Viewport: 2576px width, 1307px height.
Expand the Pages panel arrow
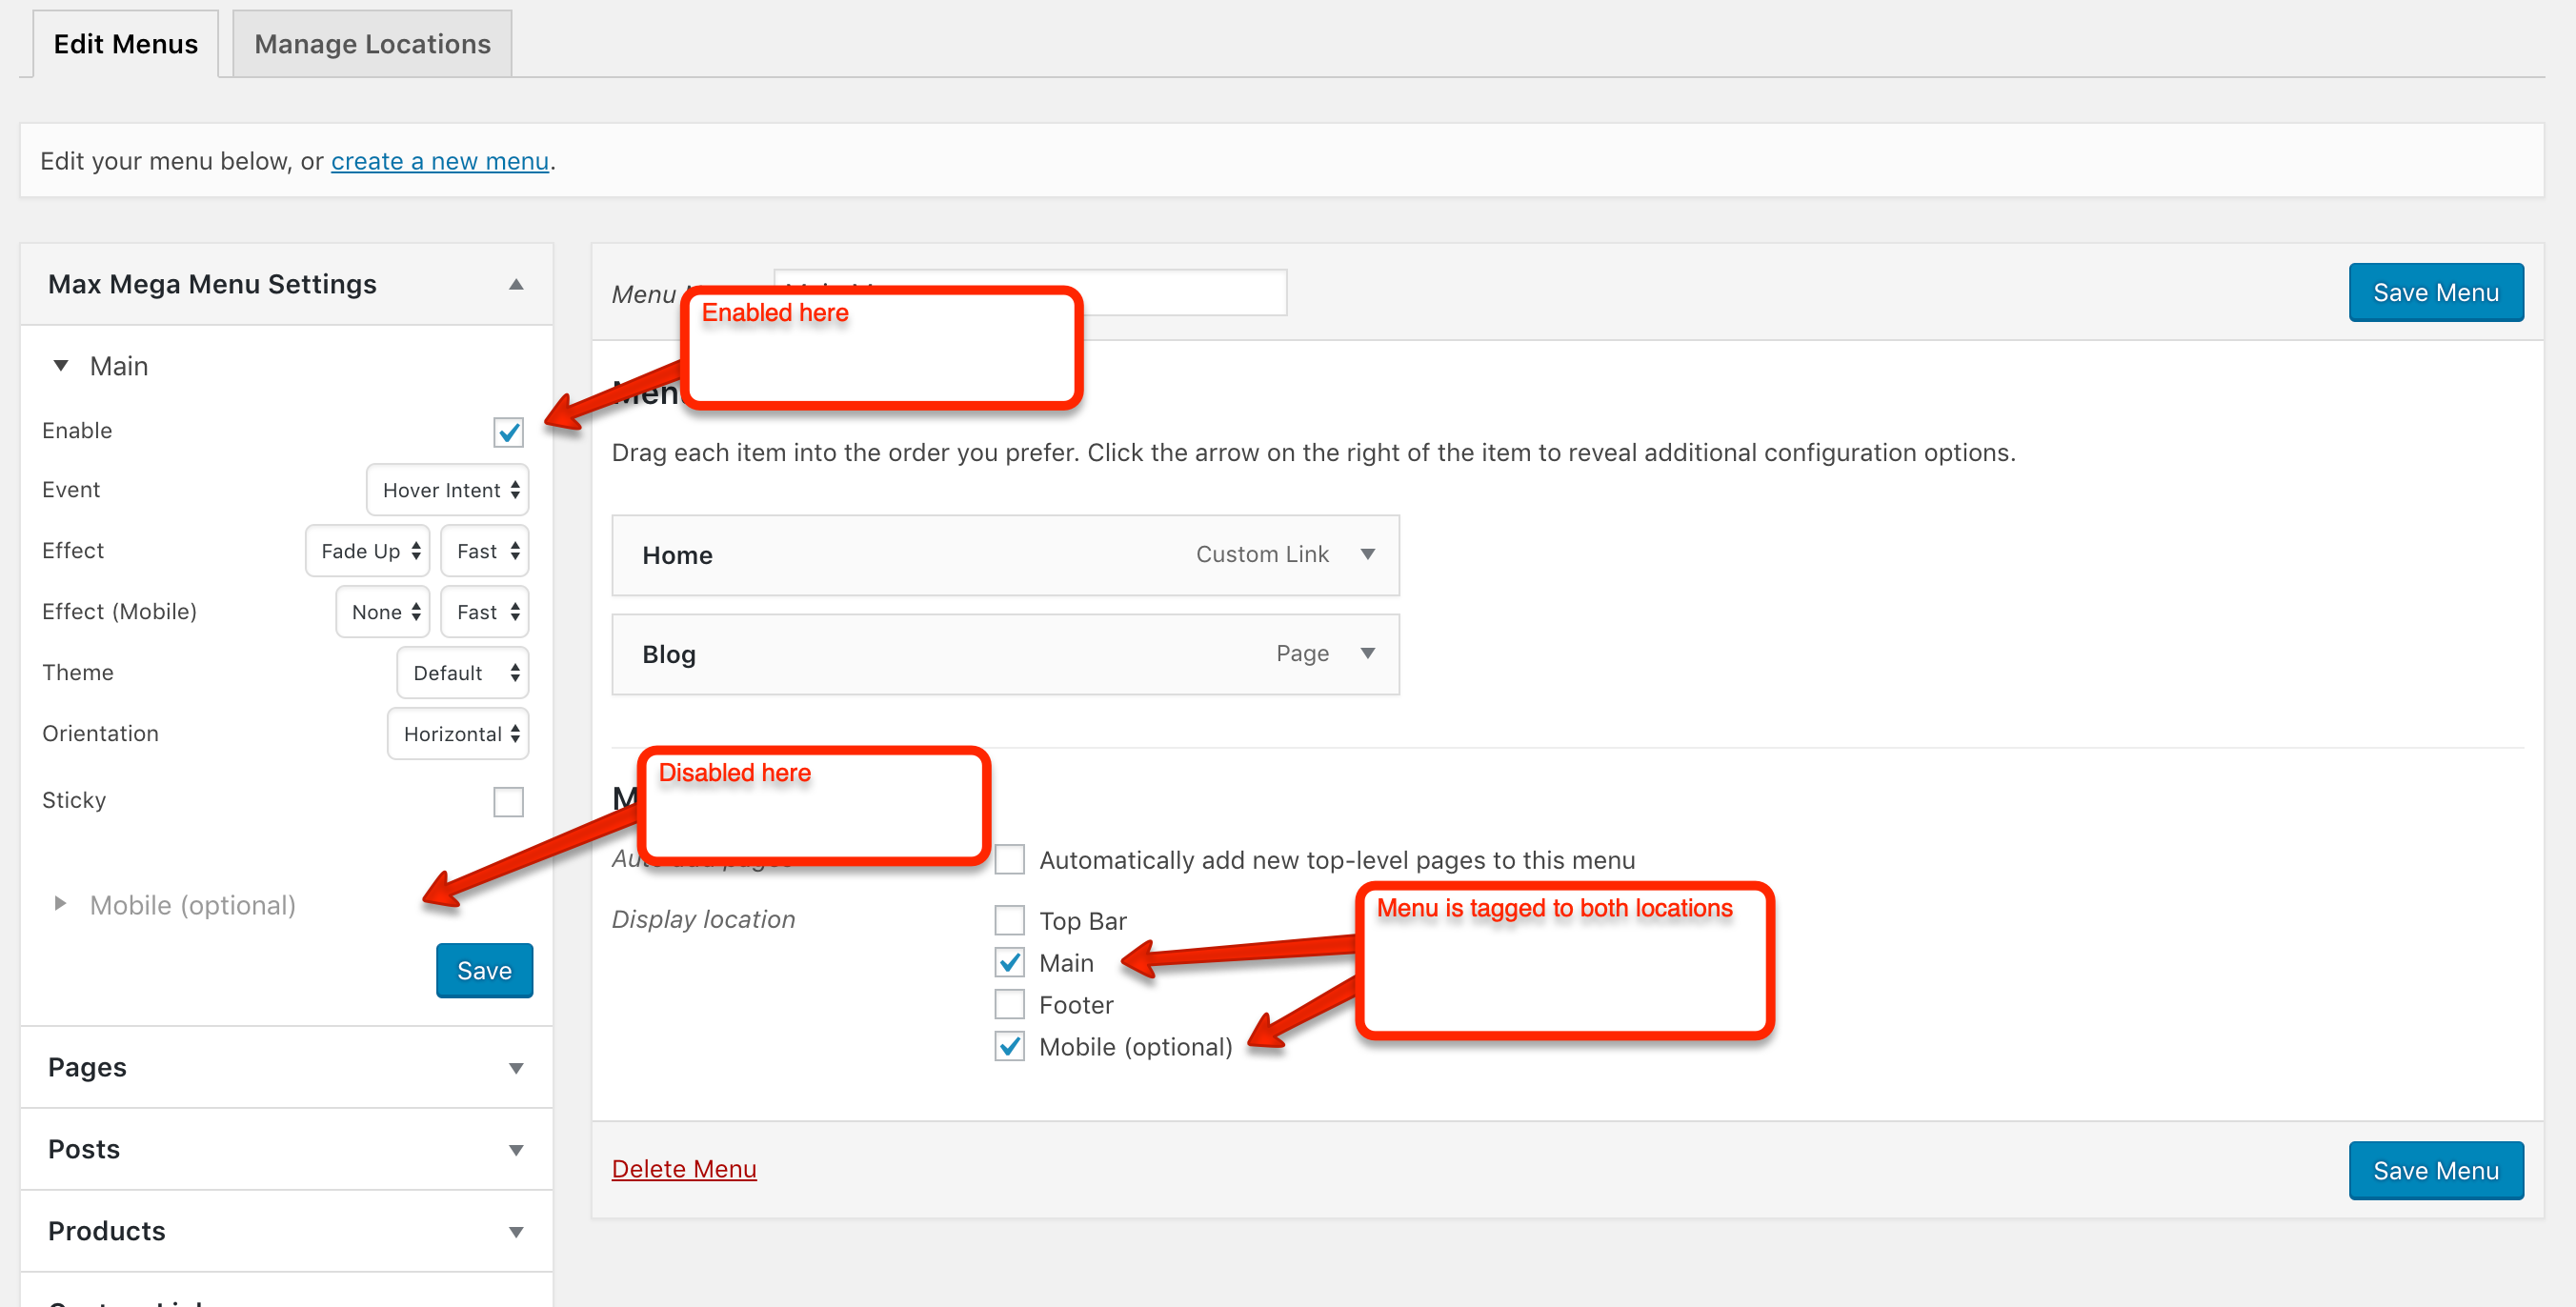(516, 1068)
